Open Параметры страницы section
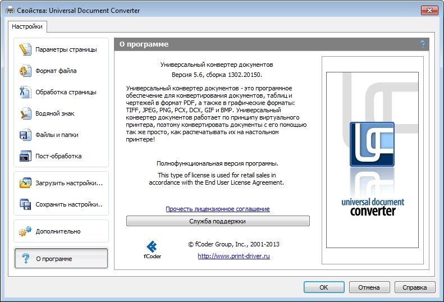 (61, 49)
